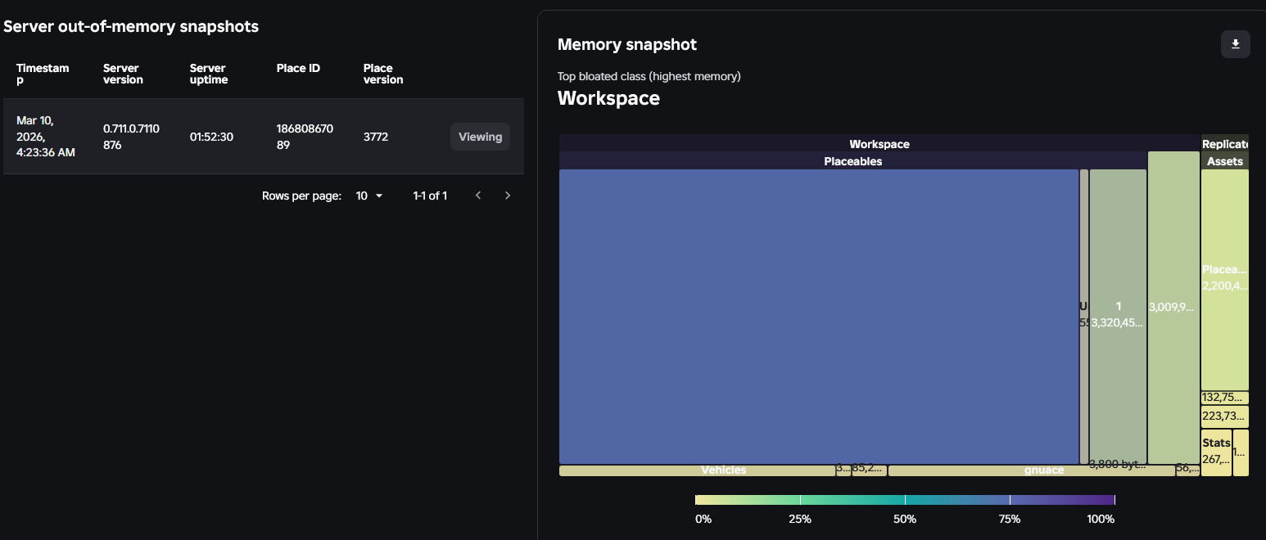Click the Memory snapshot heading
This screenshot has width=1266, height=540.
[627, 44]
